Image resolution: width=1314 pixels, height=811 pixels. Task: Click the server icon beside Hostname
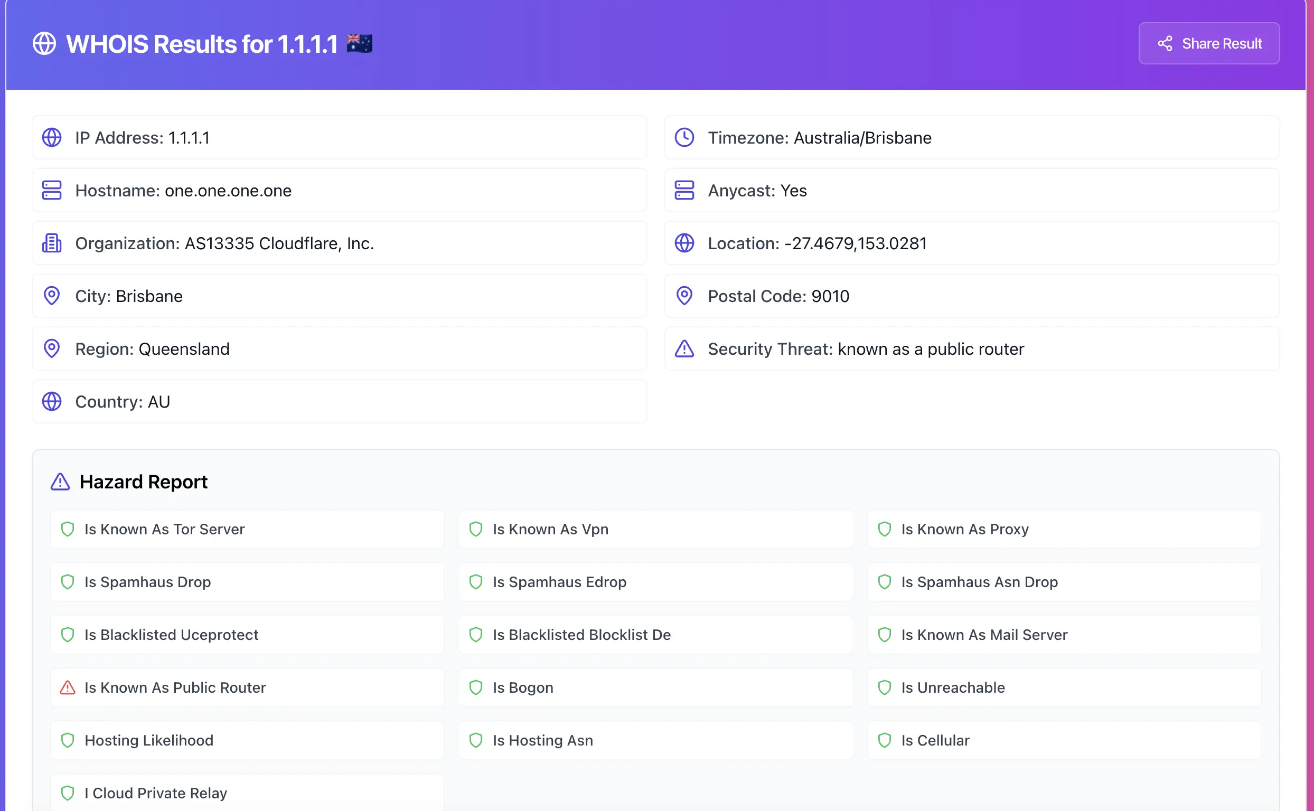52,191
